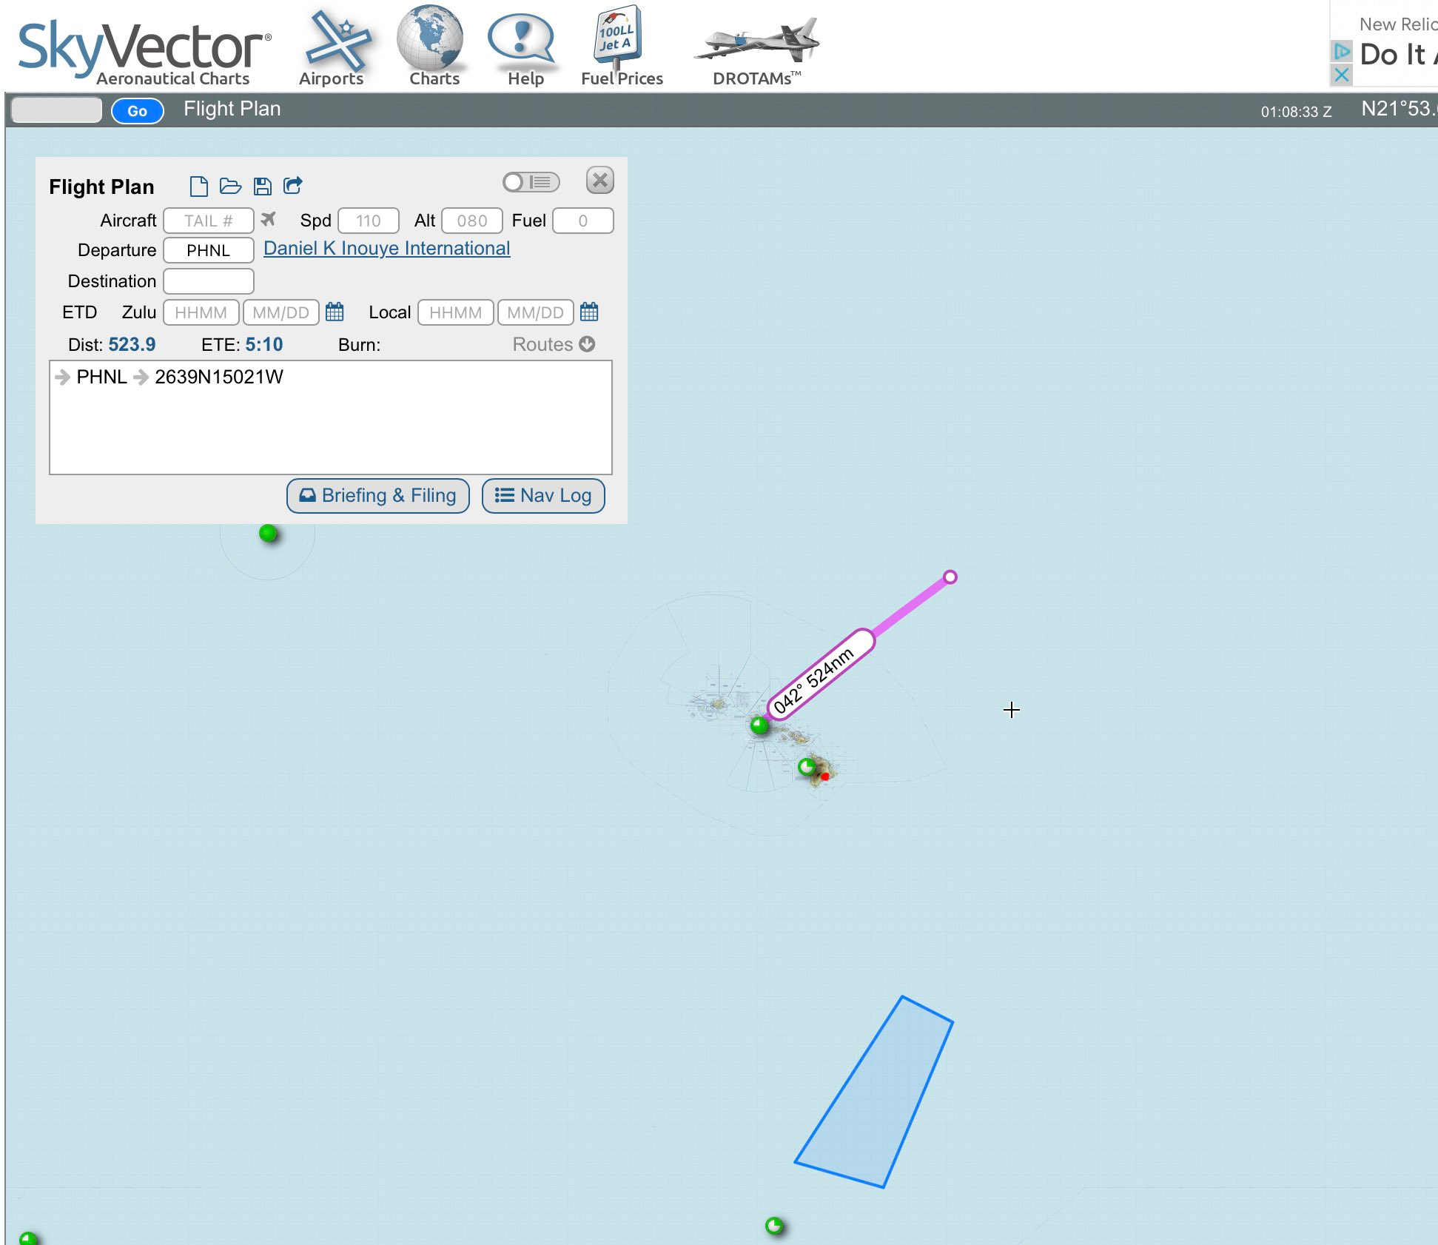Click the green marker on Hawaii's Big Island

point(807,767)
